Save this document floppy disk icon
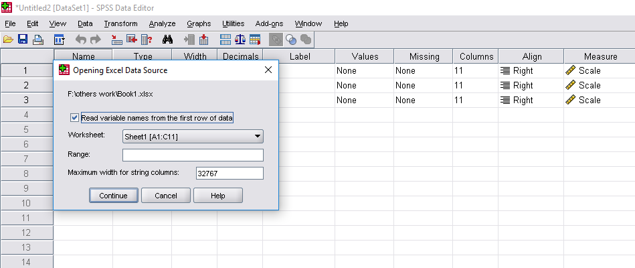635x268 pixels. click(23, 40)
